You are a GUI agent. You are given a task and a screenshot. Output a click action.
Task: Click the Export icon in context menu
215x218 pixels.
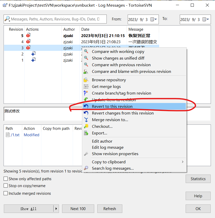coord(86,133)
